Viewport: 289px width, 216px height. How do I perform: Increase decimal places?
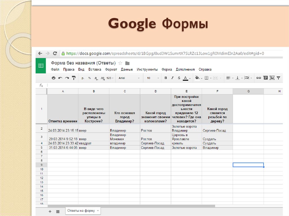[102, 78]
